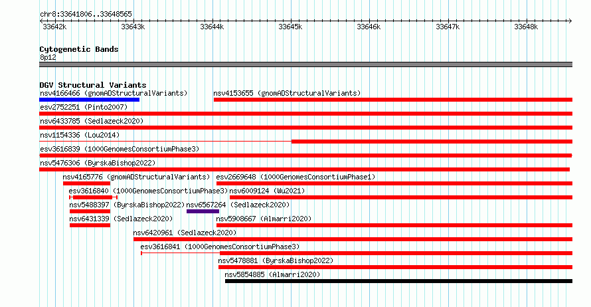Click the red nsv5476306 variant bar
Image resolution: width=591 pixels, height=307 pixels.
tap(305, 169)
